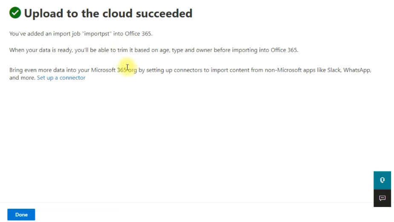Click the words "and more." before the link
This screenshot has height=222, width=394.
[x=22, y=78]
